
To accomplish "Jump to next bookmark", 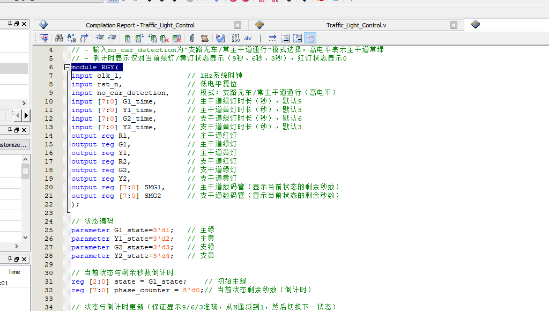I will 140,38.
